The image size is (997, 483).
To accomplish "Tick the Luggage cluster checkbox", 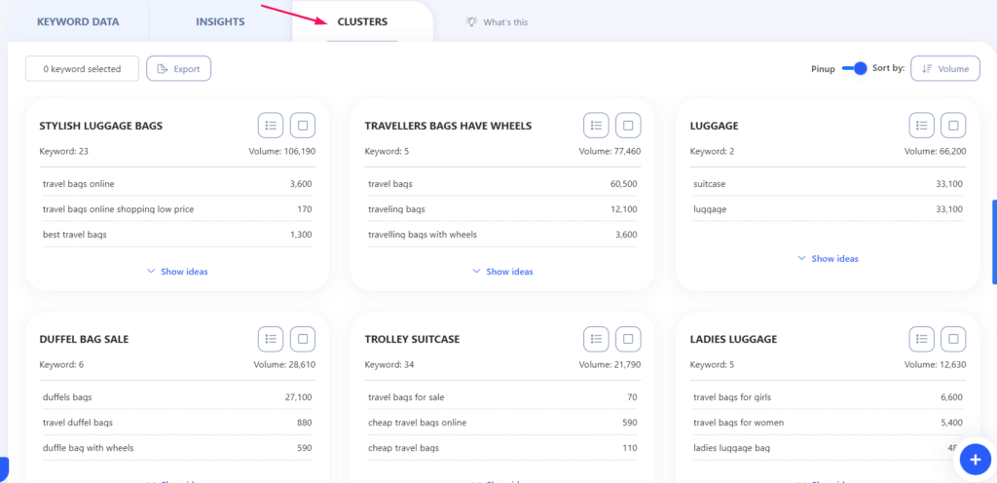I will tap(953, 126).
